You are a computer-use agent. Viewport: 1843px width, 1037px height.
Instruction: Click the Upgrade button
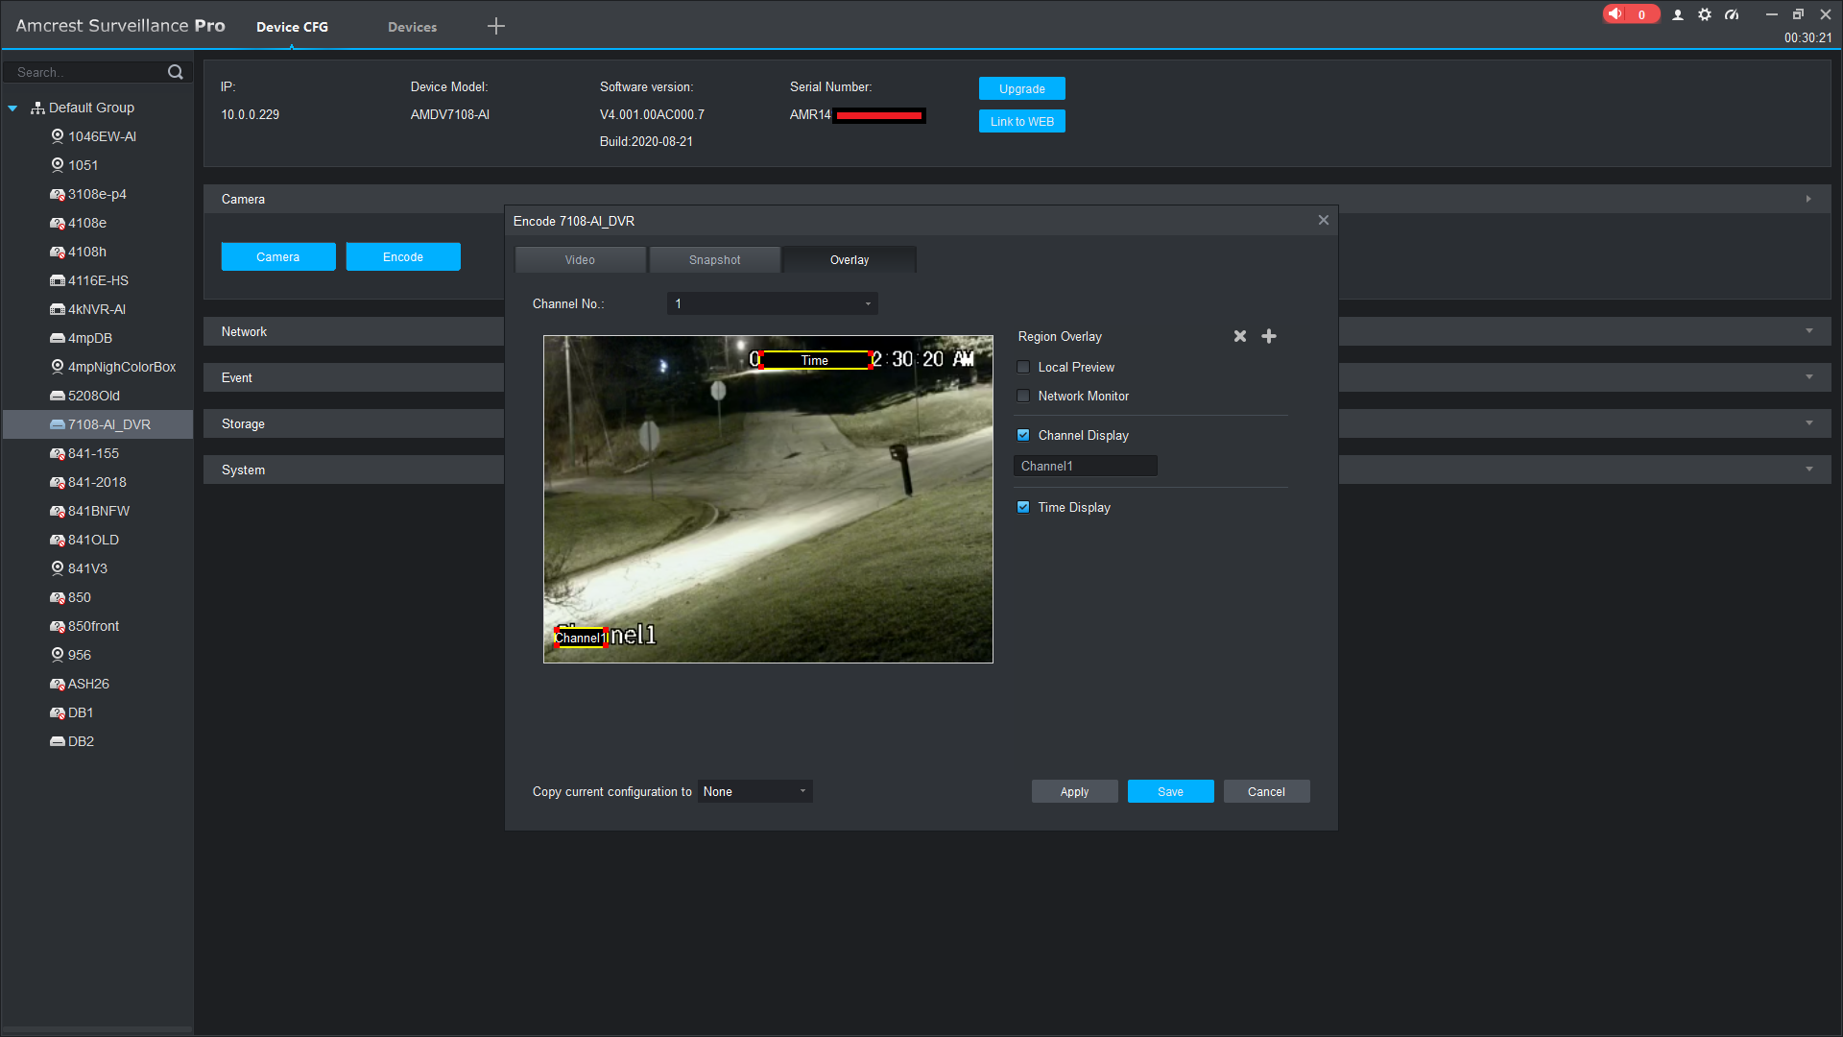[1022, 88]
